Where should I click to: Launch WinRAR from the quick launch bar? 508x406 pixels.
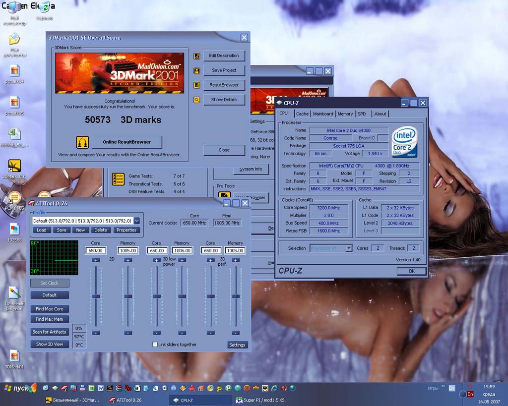119,388
